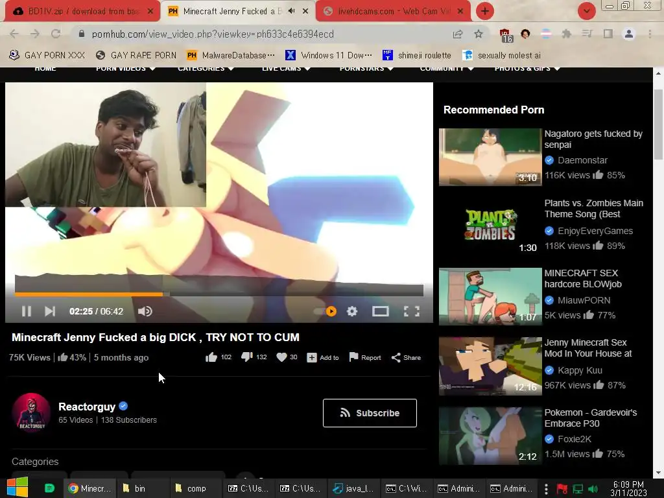This screenshot has width=664, height=498.
Task: Open the Reactorguy channel avatar
Action: [32, 412]
